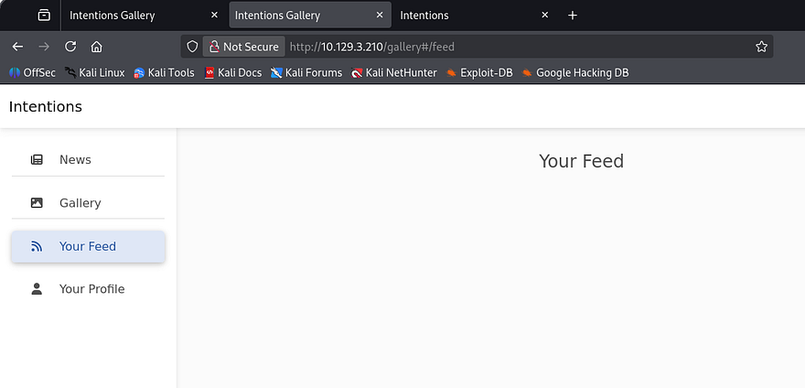Viewport: 805px width, 388px height.
Task: Open the Exploit-DB bookmark
Action: coord(478,72)
